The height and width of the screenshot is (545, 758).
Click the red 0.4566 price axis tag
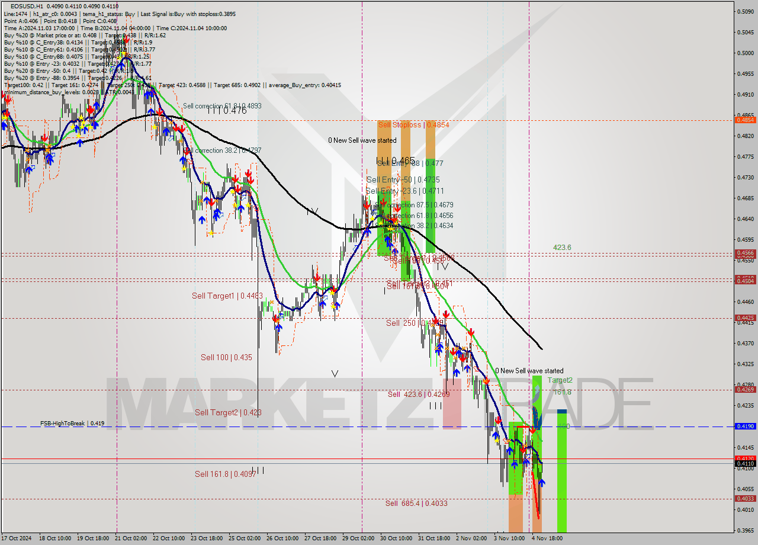coord(745,253)
